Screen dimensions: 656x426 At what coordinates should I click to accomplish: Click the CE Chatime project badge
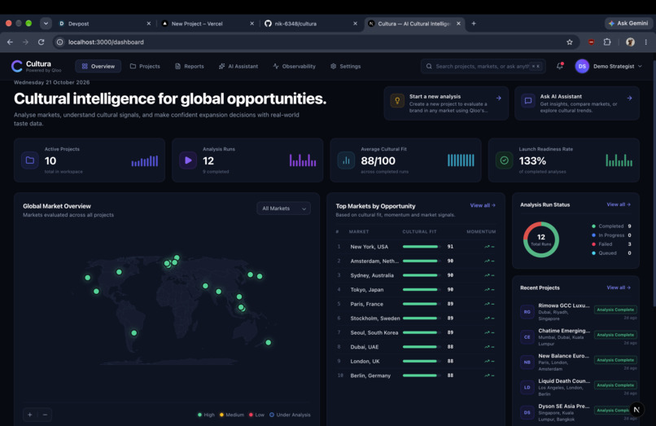click(527, 336)
